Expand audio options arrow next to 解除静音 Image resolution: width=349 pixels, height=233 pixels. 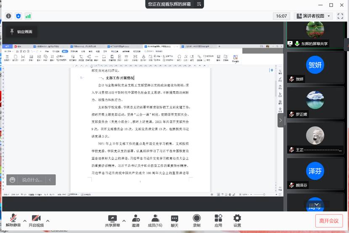(x=25, y=221)
